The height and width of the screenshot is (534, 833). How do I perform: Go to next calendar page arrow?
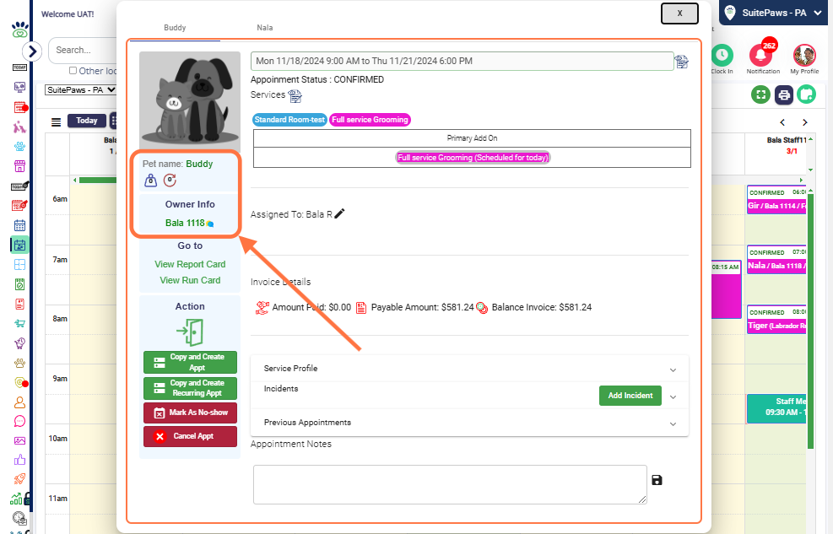[805, 122]
